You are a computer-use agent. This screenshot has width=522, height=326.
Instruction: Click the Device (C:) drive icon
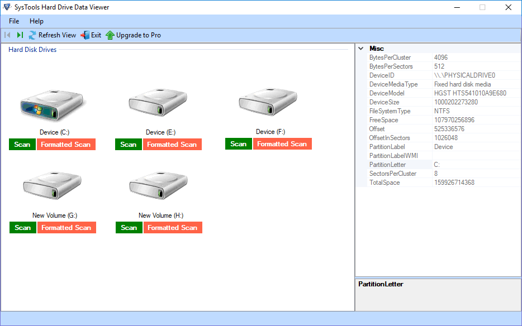pos(54,104)
